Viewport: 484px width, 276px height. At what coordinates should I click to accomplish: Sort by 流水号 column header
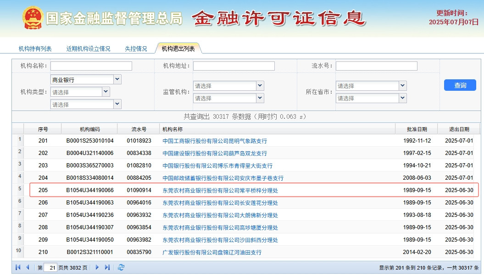coord(139,129)
